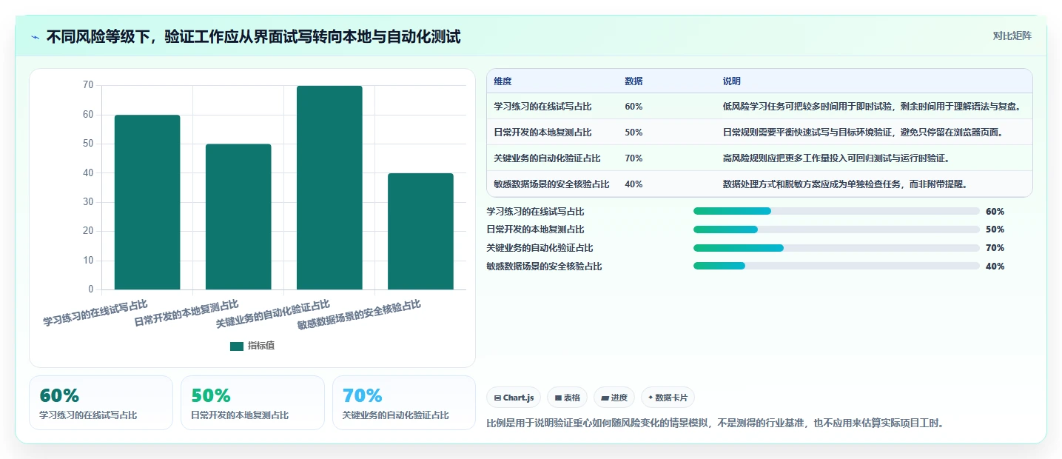Screen dimensions: 1062x459
Task: Click the 学习练习的在线试写占比 progress bar
Action: tap(836, 211)
